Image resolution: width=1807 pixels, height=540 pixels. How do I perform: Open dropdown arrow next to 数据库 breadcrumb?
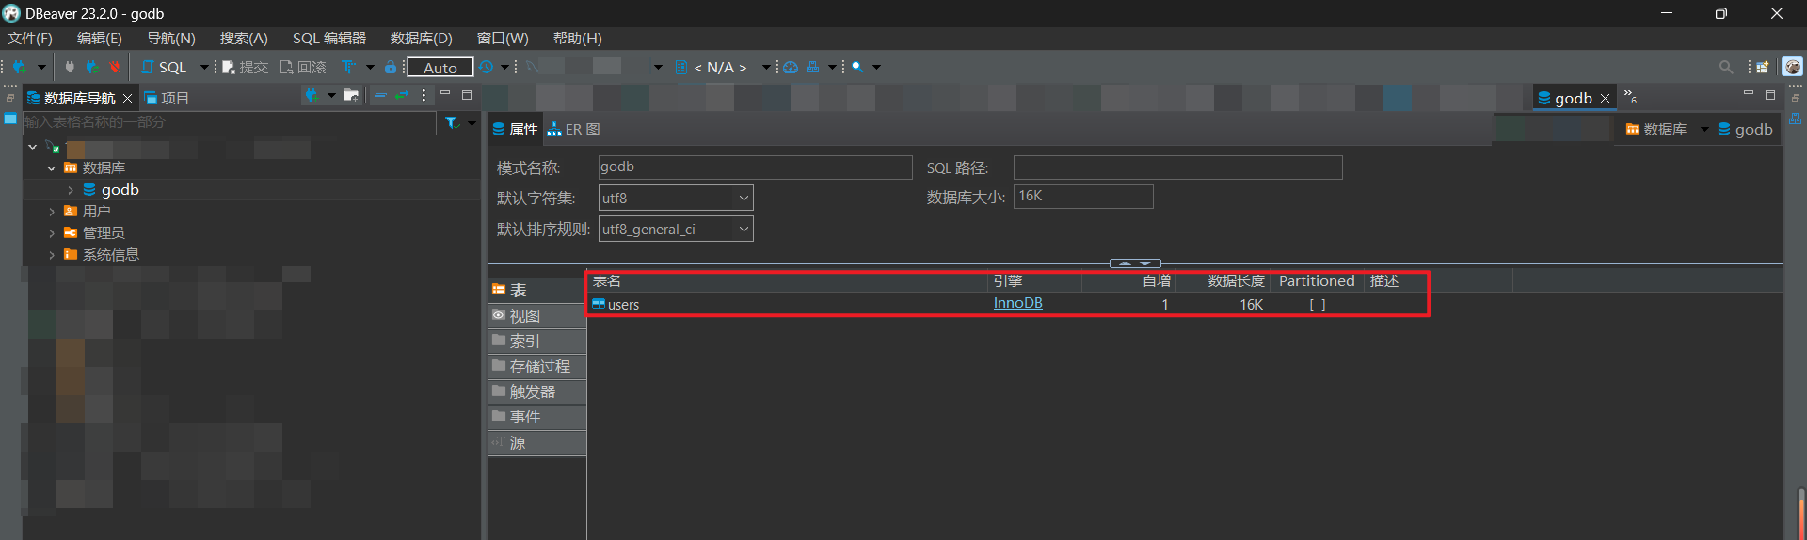pyautogui.click(x=1704, y=129)
